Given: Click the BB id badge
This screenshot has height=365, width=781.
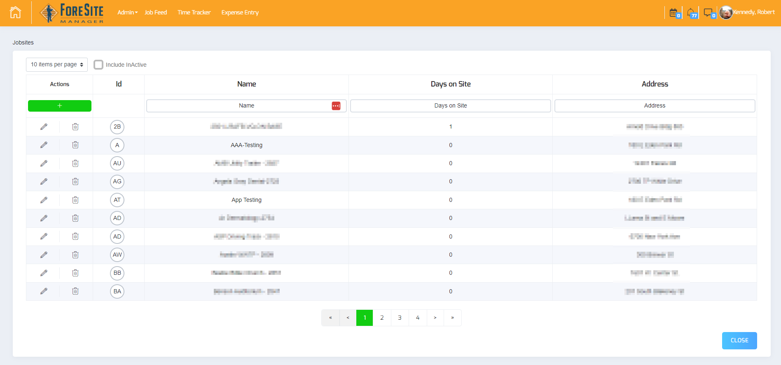Looking at the screenshot, I should point(117,273).
